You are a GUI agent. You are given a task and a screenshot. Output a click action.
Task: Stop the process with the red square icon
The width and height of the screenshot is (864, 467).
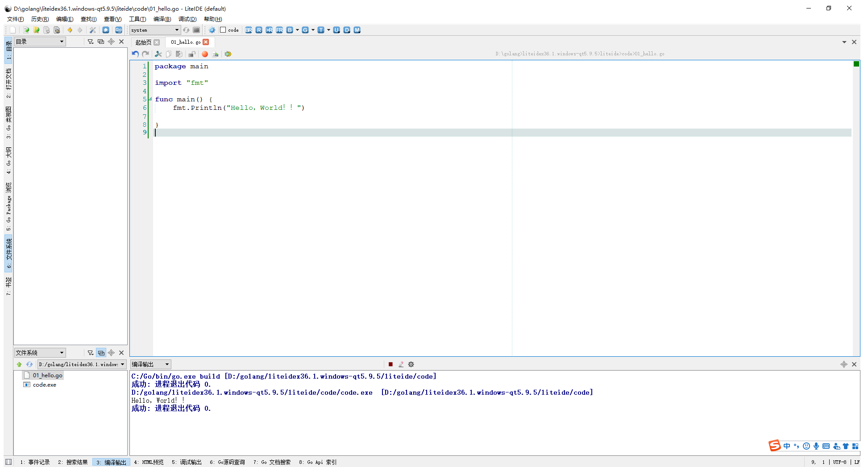tap(390, 364)
